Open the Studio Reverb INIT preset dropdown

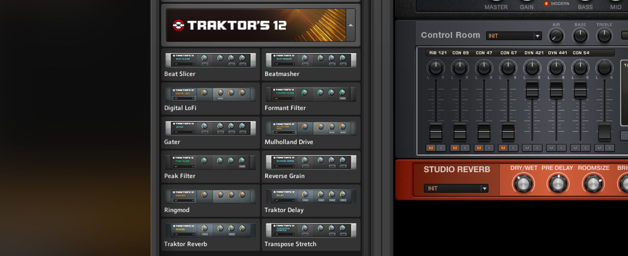point(456,188)
